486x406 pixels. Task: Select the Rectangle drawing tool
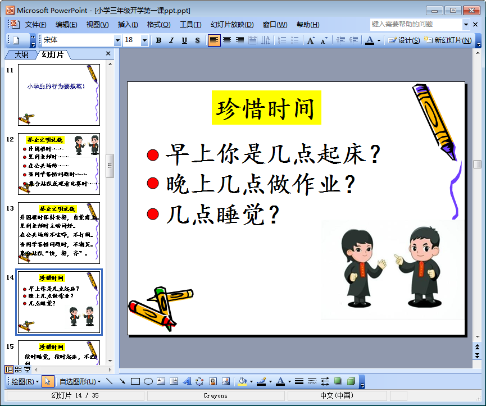pos(135,381)
